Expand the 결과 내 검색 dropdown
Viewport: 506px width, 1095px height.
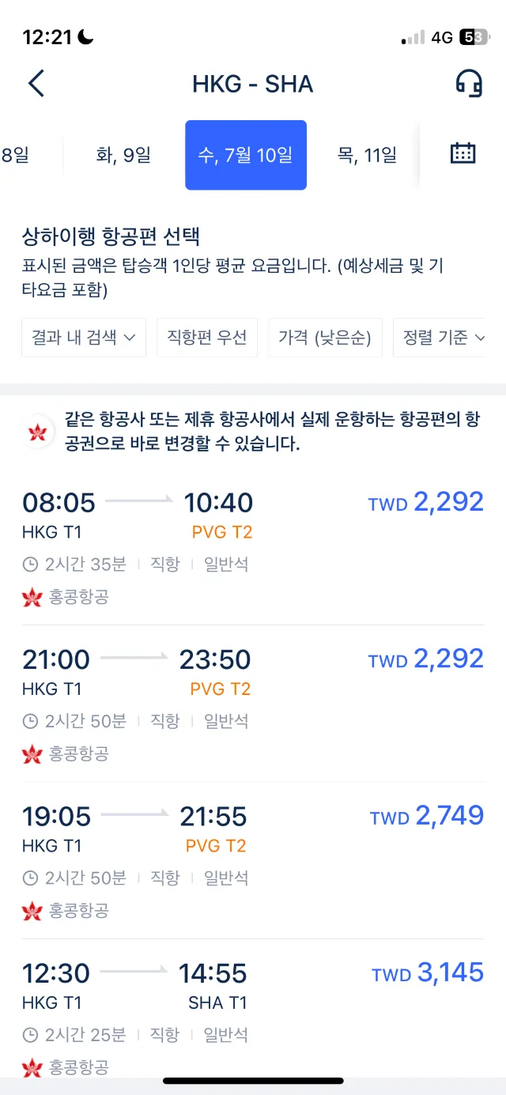click(x=83, y=337)
